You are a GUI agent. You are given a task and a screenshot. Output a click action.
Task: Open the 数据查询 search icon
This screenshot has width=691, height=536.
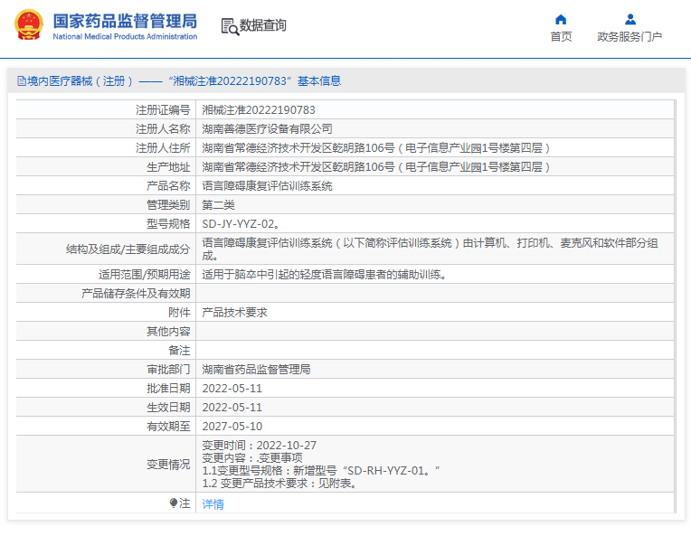pos(230,26)
